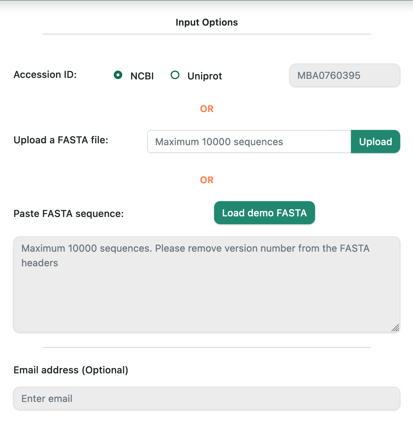This screenshot has height=426, width=413.
Task: Click the Email address (Optional) label
Action: [71, 370]
